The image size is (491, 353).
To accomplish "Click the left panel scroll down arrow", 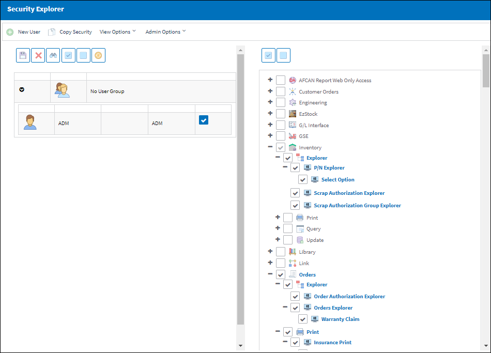I will point(240,346).
